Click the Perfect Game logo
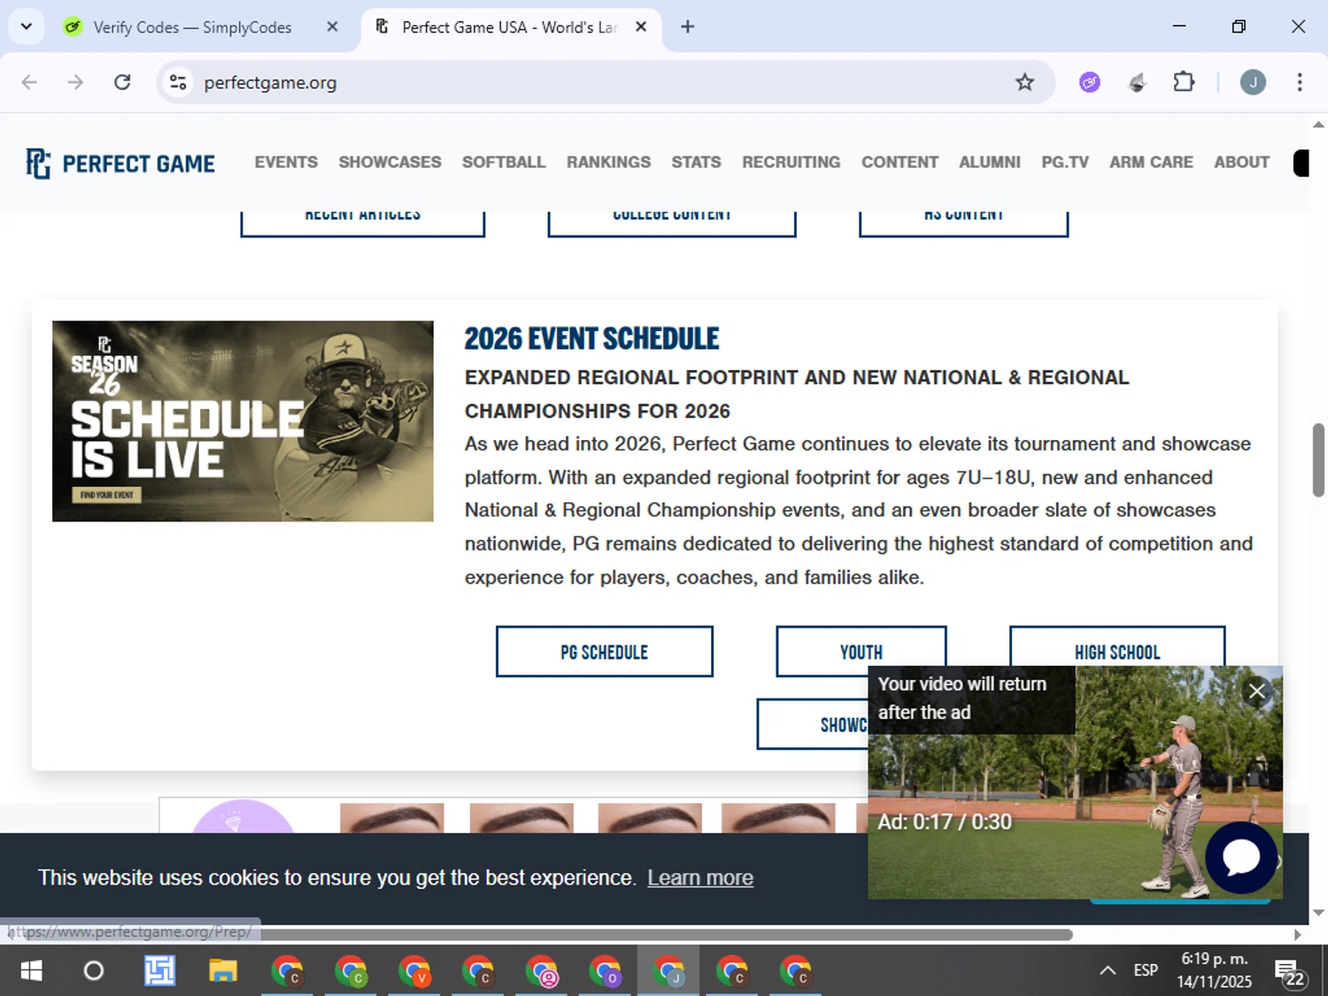The image size is (1328, 996). 120,163
